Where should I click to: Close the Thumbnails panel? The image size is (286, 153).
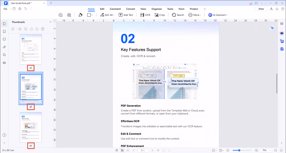(x=50, y=22)
